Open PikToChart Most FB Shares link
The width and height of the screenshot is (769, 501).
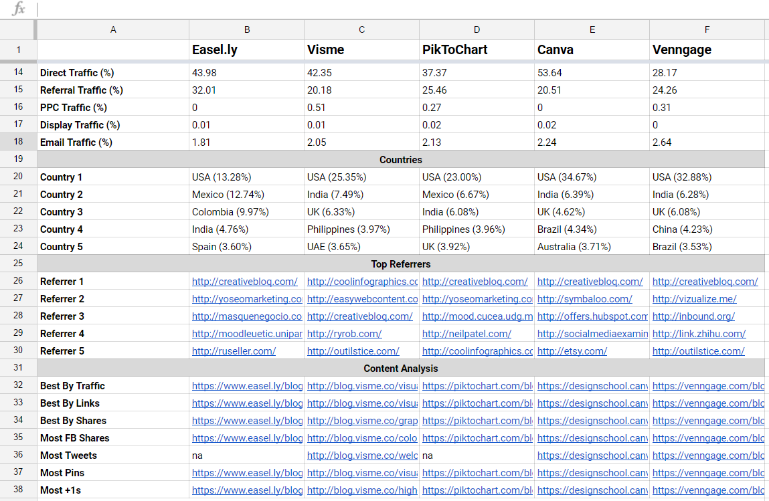[x=477, y=437]
